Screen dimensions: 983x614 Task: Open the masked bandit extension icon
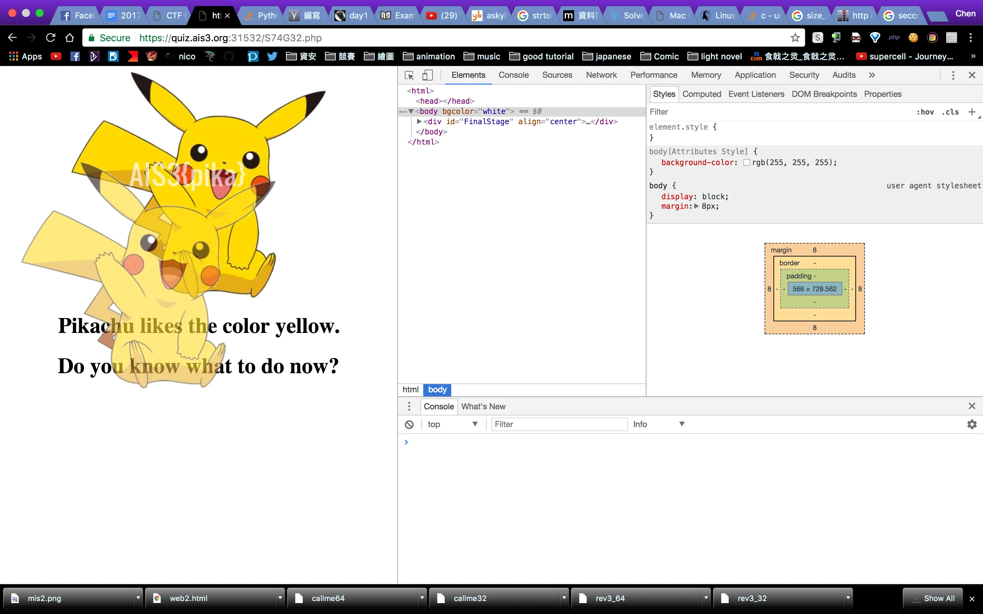pyautogui.click(x=856, y=38)
